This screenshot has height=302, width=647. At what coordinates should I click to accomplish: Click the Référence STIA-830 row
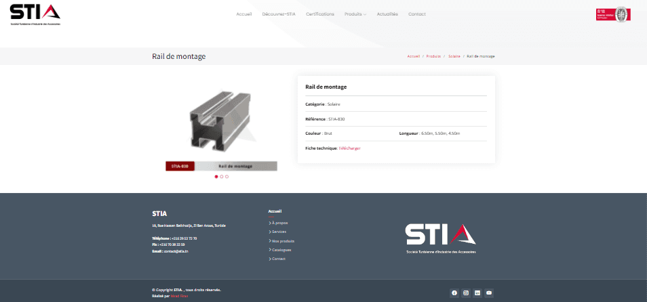[396, 119]
